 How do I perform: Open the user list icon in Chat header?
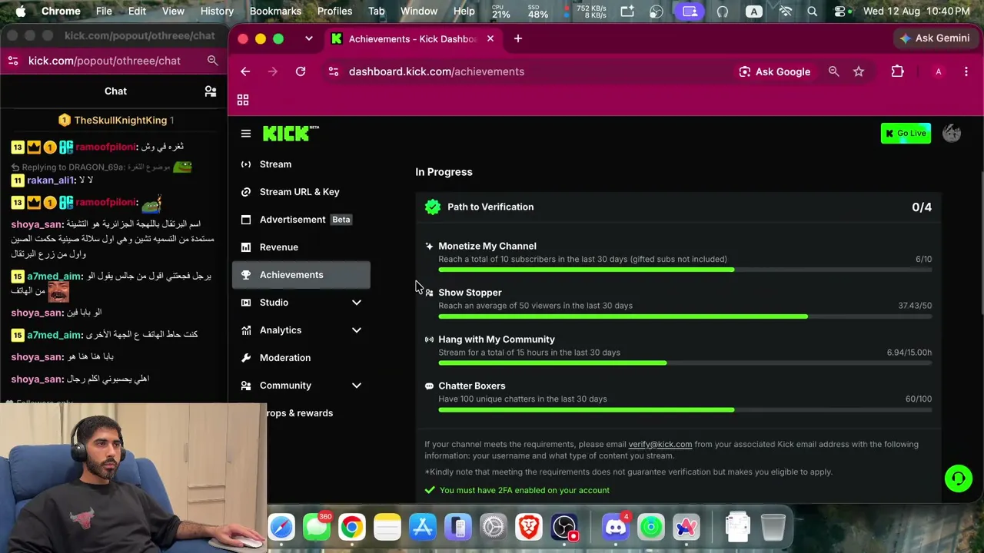click(211, 91)
